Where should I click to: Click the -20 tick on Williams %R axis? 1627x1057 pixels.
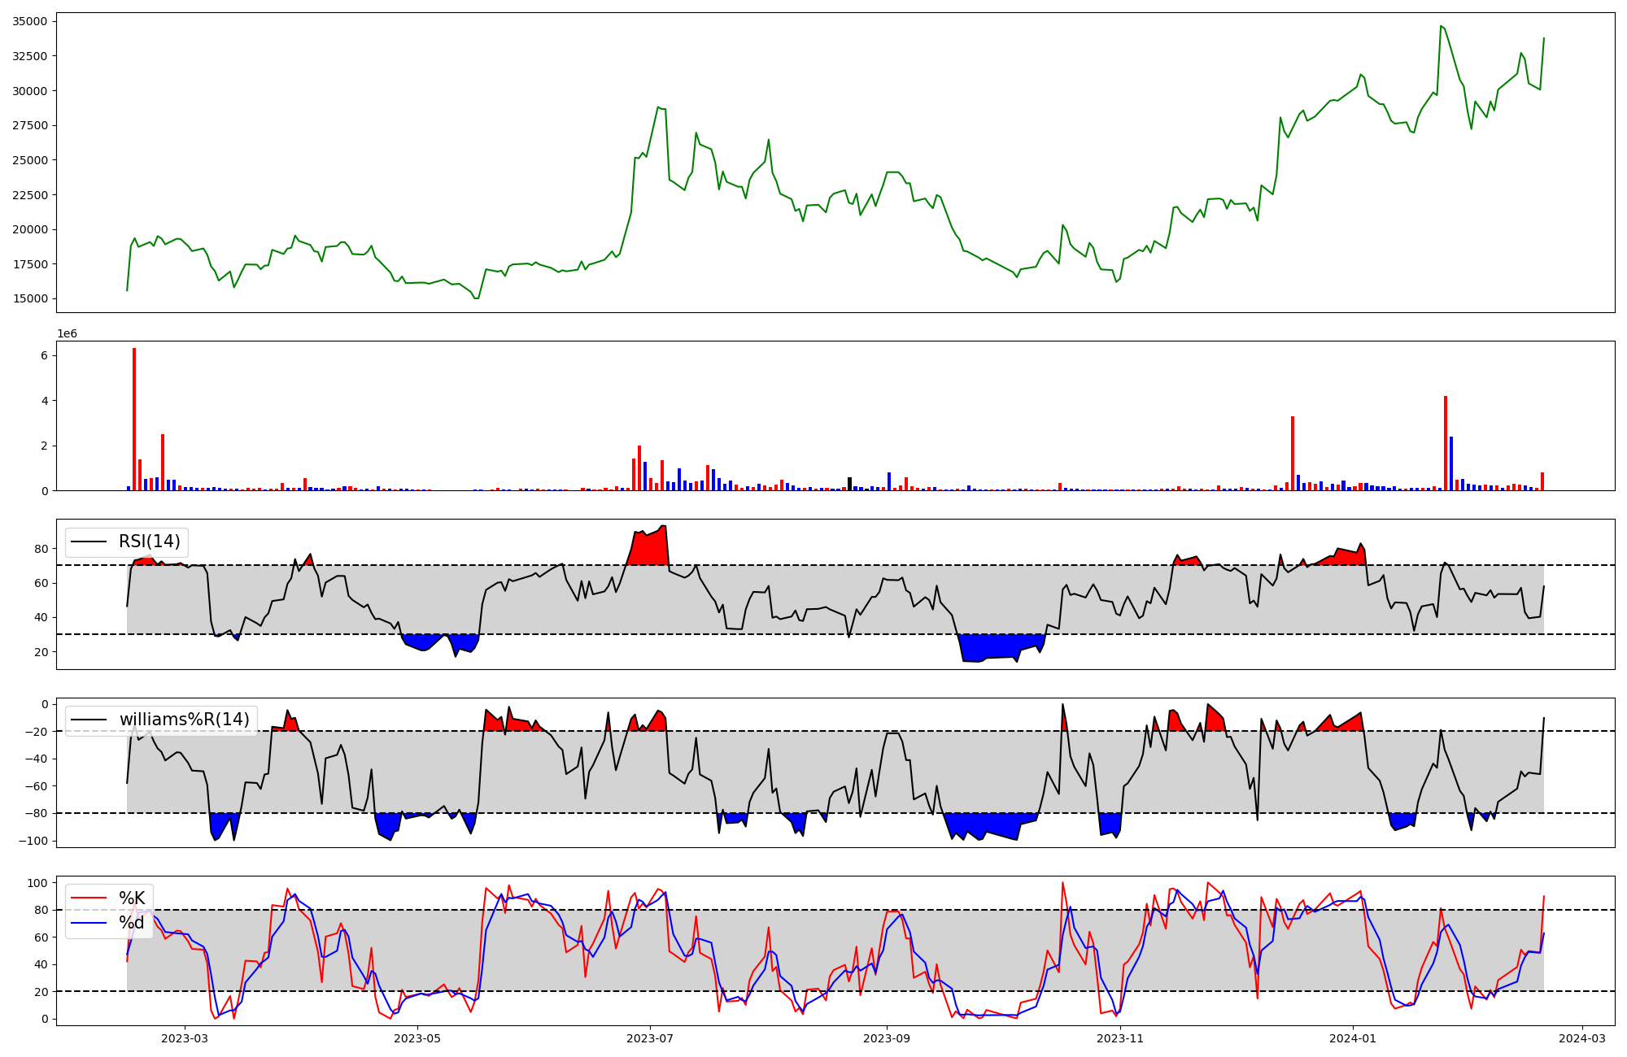(x=37, y=732)
